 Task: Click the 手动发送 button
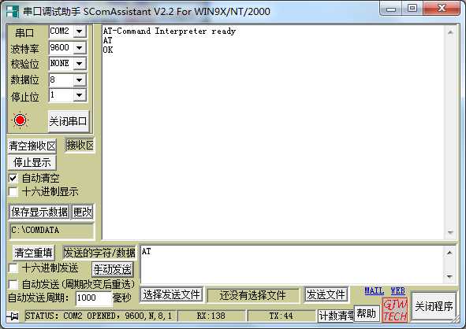(112, 270)
